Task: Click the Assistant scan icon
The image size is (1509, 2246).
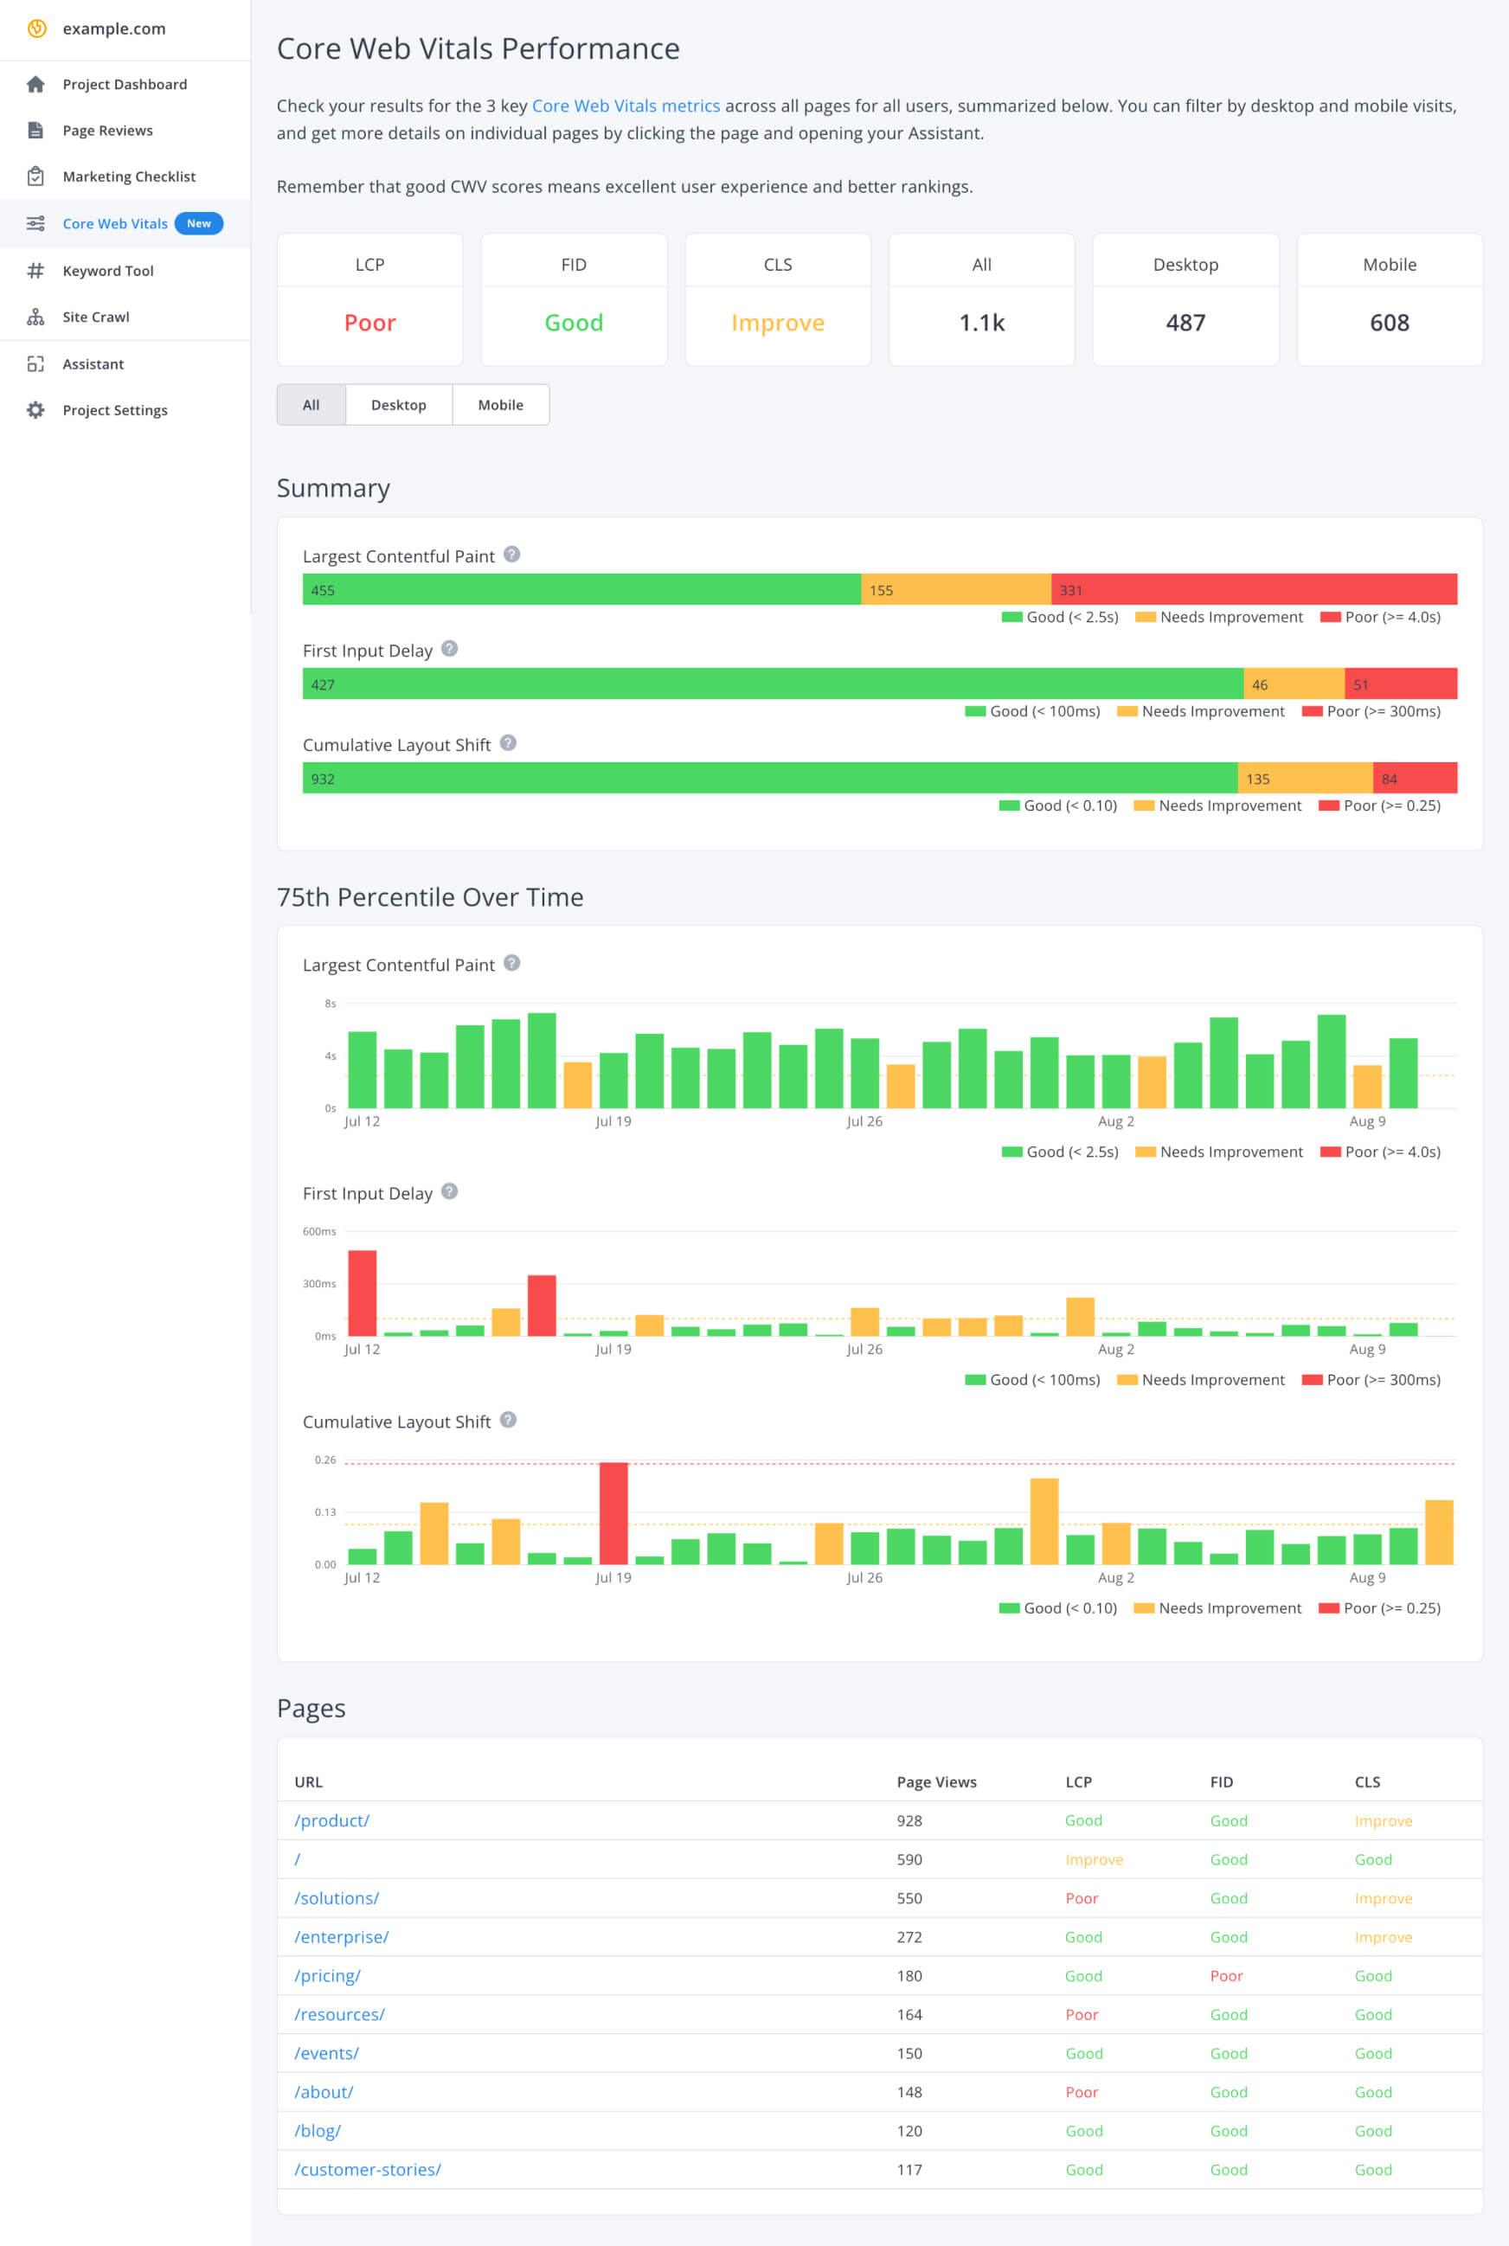Action: tap(35, 365)
